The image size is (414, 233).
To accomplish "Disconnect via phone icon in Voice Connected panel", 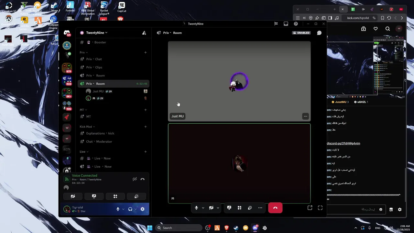I will (143, 179).
